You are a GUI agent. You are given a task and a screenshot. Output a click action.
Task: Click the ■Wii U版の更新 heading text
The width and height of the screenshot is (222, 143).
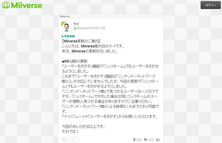tap(75, 61)
